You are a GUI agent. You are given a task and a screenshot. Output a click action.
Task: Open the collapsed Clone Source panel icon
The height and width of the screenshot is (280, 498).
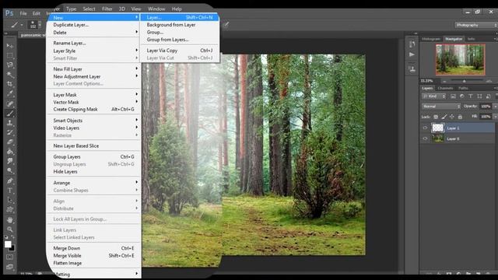click(412, 68)
